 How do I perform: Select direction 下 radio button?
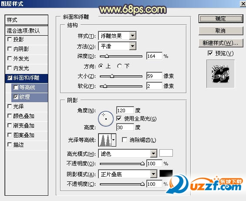pyautogui.click(x=120, y=66)
